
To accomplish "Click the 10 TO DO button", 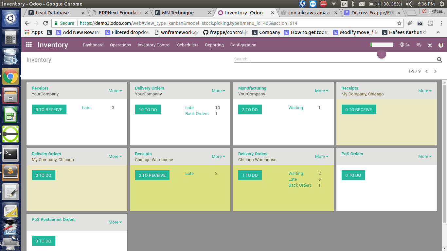I will [x=148, y=110].
